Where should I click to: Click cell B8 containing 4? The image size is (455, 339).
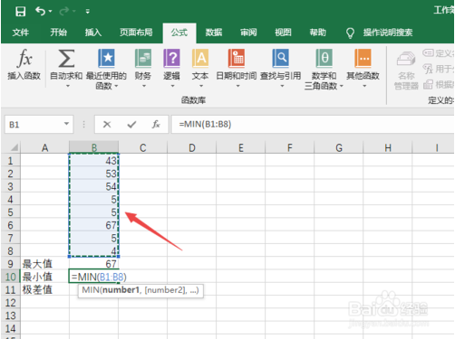tap(93, 250)
